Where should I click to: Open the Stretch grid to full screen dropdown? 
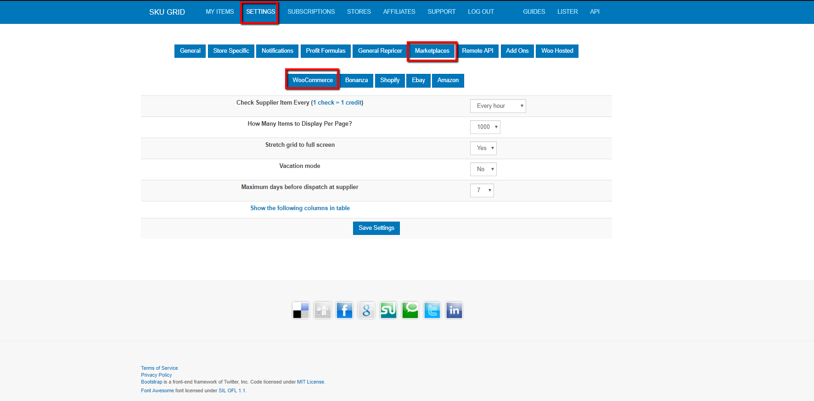coord(483,148)
